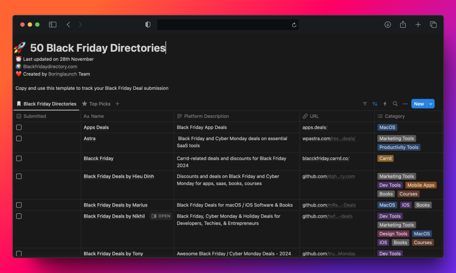Open Hieu Dinh's github.com URL
This screenshot has height=273, width=456.
click(329, 176)
